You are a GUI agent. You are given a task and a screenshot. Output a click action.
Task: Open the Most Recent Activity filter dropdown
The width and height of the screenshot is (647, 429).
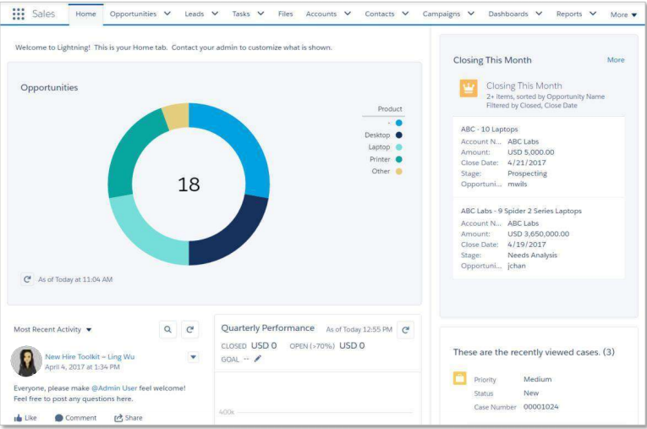tap(90, 329)
